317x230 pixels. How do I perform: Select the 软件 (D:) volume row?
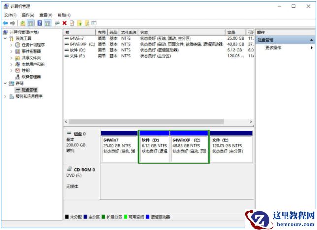coord(158,50)
